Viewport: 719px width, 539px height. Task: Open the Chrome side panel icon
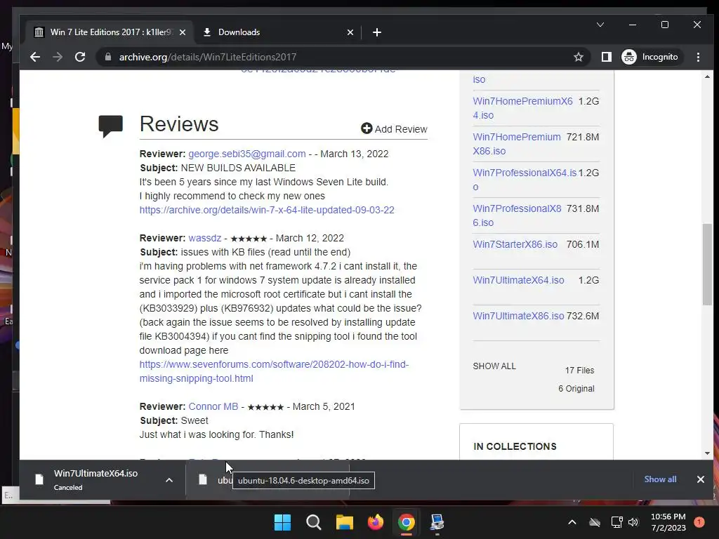pos(606,57)
